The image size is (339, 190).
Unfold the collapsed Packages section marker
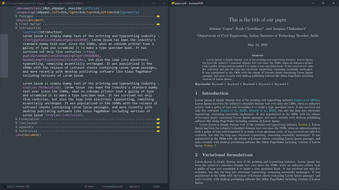(158, 16)
